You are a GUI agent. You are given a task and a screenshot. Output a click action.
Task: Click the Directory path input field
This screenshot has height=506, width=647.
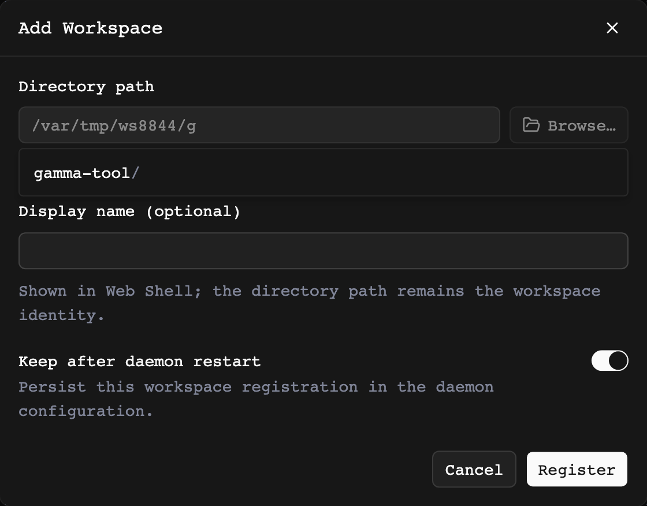coord(259,125)
